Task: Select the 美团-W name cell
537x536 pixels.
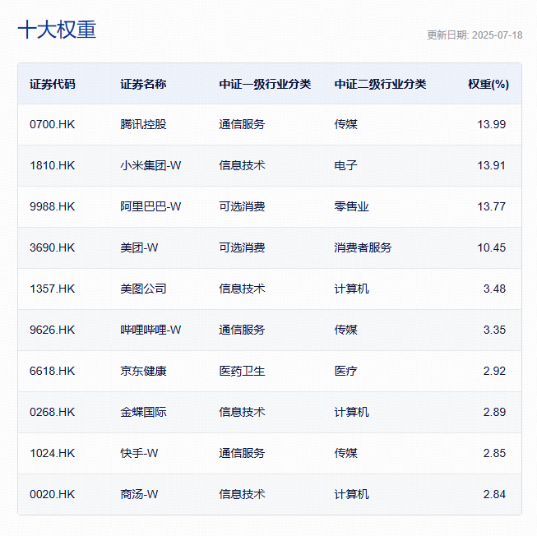Action: pyautogui.click(x=139, y=247)
